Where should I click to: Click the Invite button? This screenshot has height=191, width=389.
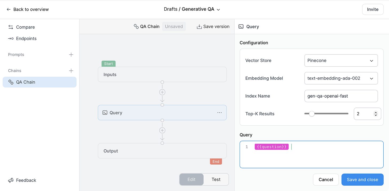[373, 9]
